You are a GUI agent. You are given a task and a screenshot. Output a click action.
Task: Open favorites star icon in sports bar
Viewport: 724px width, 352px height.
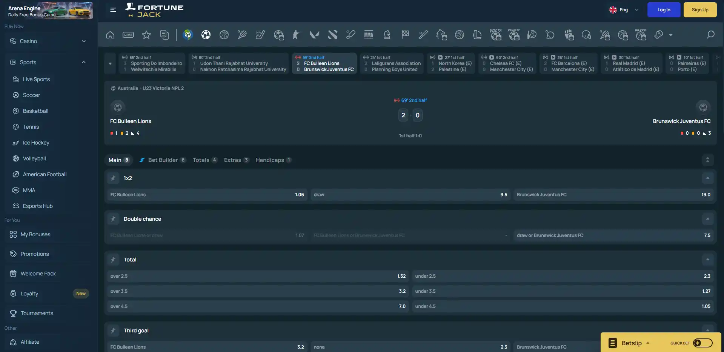(x=146, y=35)
